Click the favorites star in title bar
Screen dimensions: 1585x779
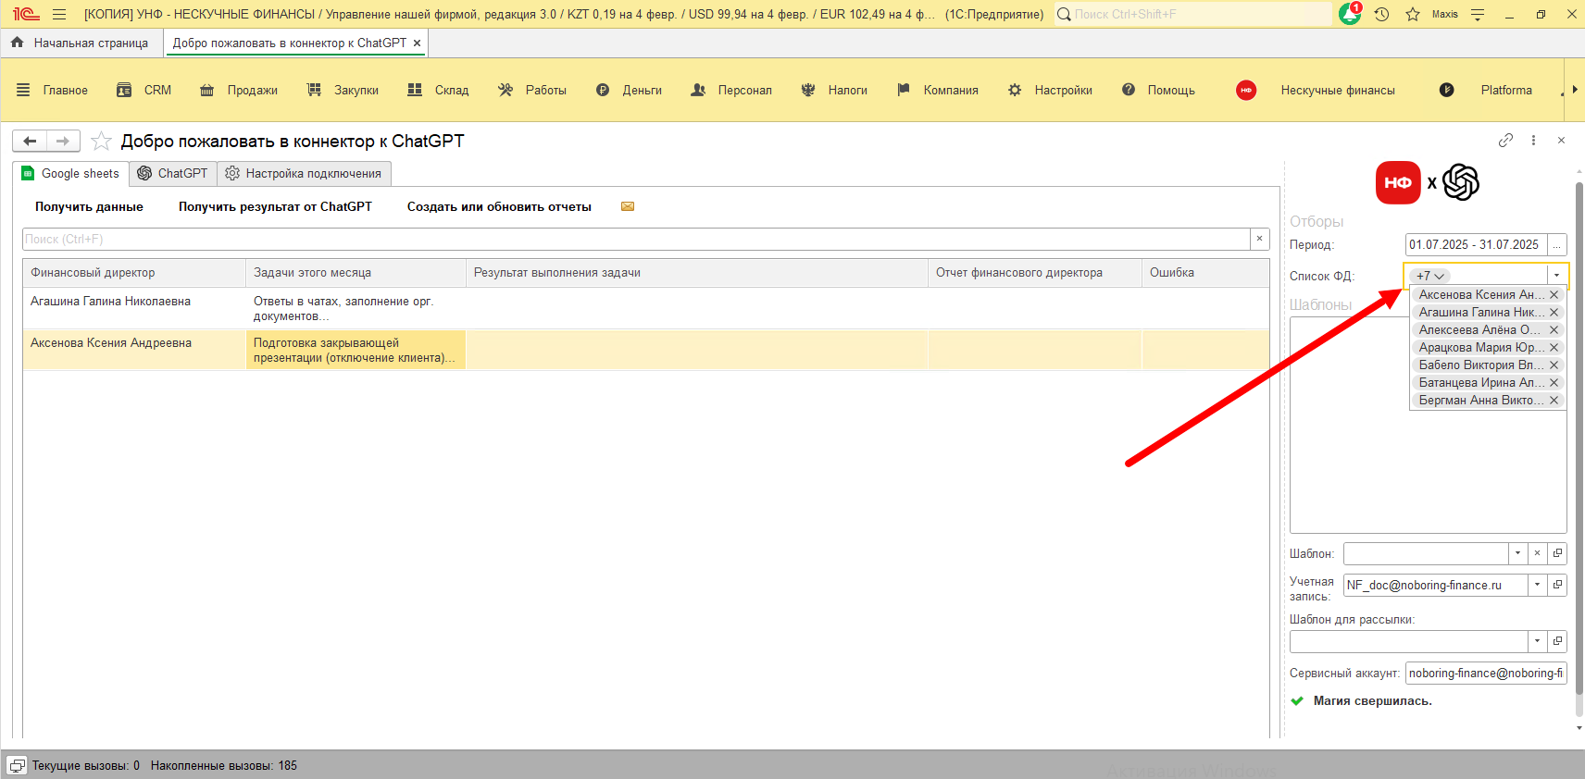1413,14
